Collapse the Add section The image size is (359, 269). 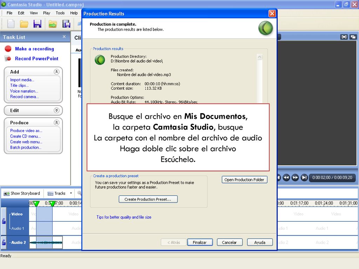56,72
